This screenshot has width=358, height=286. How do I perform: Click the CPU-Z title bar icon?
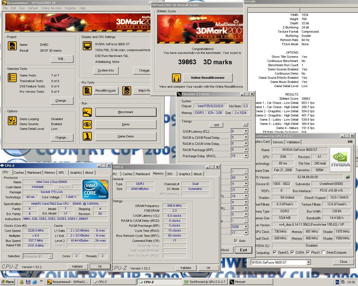coord(2,165)
